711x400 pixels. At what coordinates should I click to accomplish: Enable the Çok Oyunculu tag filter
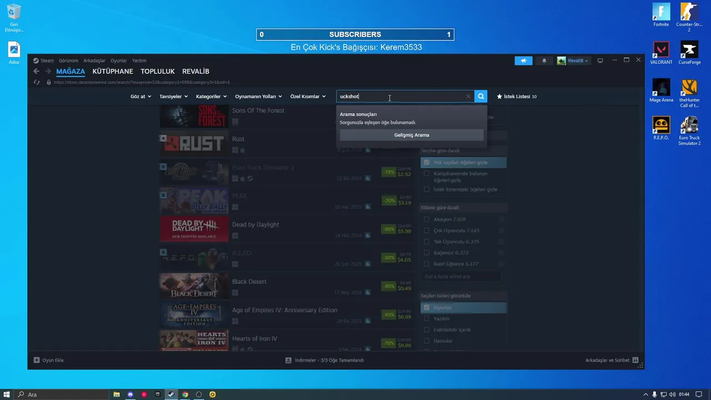427,231
